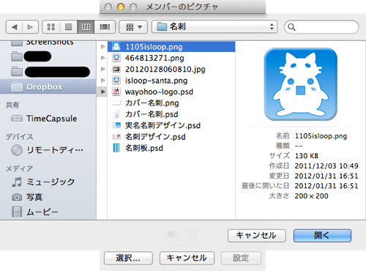Go forward with the right arrow button
Image resolution: width=366 pixels, height=271 pixels.
pos(30,27)
